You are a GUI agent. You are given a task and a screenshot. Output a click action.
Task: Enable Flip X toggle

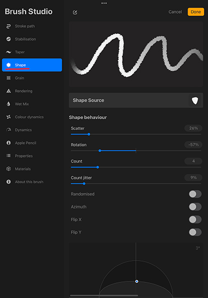[x=195, y=220]
